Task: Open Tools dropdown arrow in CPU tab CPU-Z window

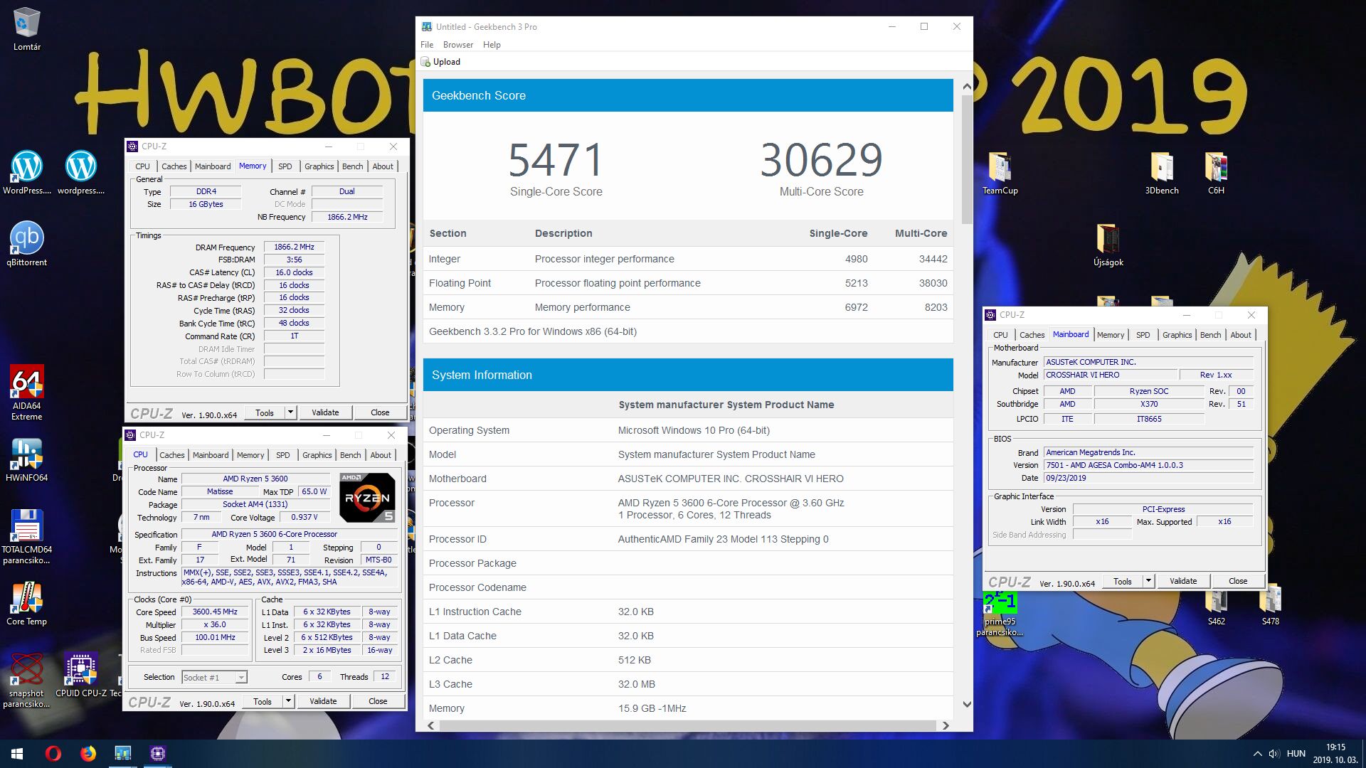Action: click(288, 701)
